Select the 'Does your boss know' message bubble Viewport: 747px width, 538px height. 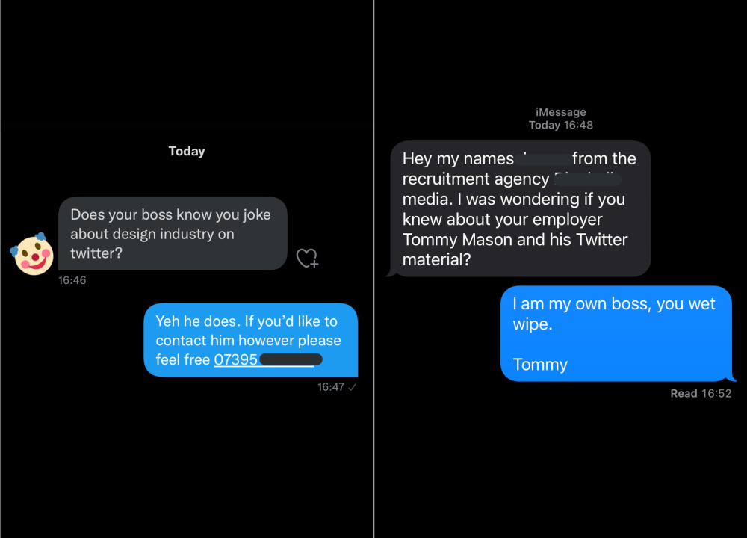(173, 233)
